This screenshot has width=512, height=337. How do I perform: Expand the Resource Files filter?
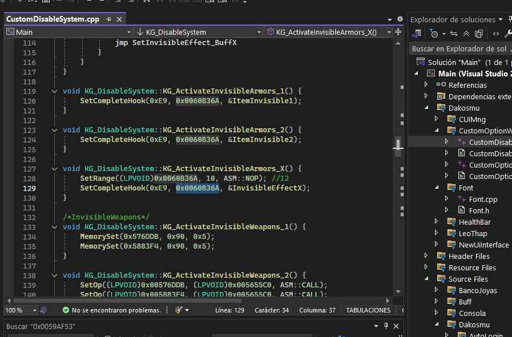click(x=426, y=267)
